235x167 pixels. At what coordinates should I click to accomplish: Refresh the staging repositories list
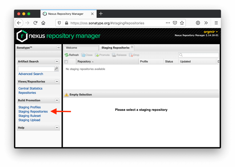[x=72, y=55]
